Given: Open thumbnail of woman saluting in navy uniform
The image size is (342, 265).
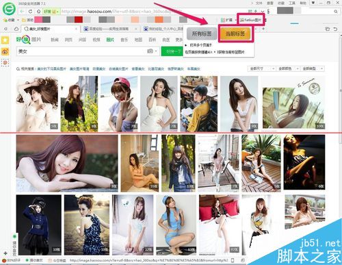Looking at the screenshot, I should pos(39,225).
